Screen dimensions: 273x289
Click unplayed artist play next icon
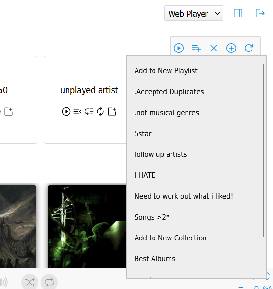(77, 112)
